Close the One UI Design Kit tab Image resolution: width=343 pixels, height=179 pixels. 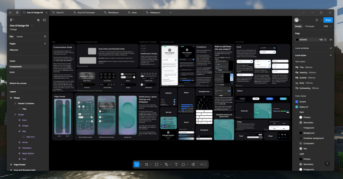pyautogui.click(x=46, y=12)
